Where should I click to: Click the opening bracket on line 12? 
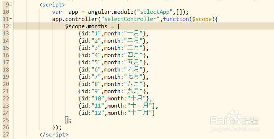pyautogui.click(x=119, y=26)
